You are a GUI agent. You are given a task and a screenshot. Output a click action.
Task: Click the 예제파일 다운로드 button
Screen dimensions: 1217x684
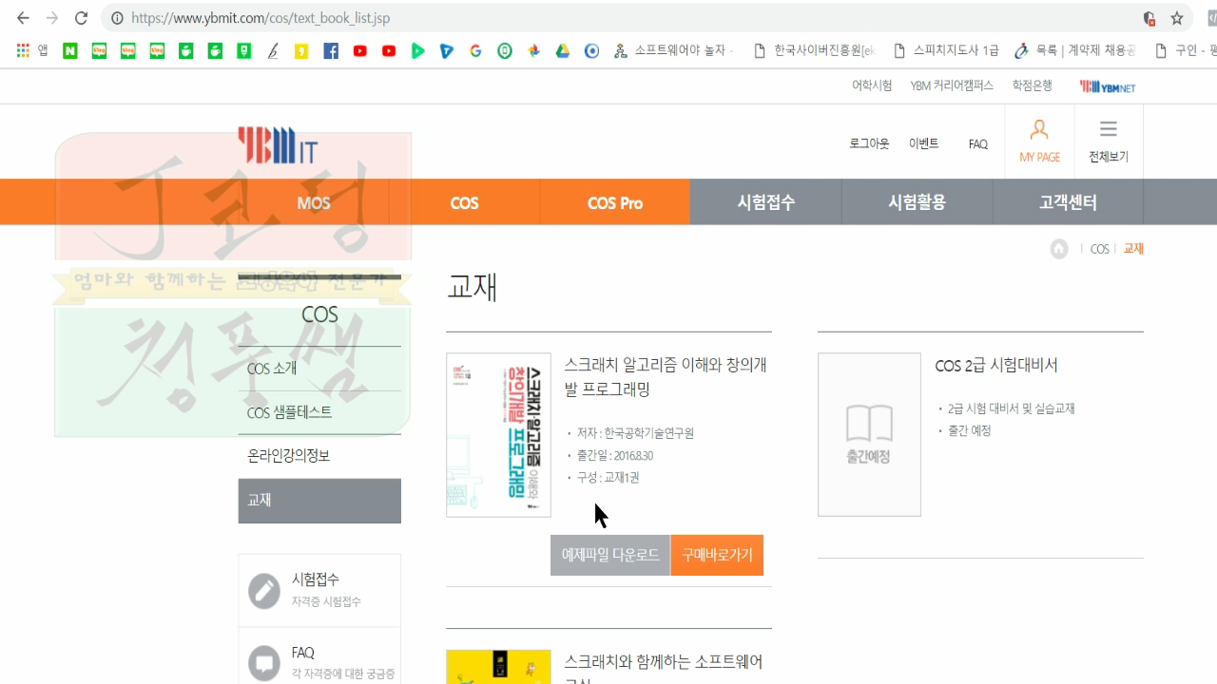point(609,555)
